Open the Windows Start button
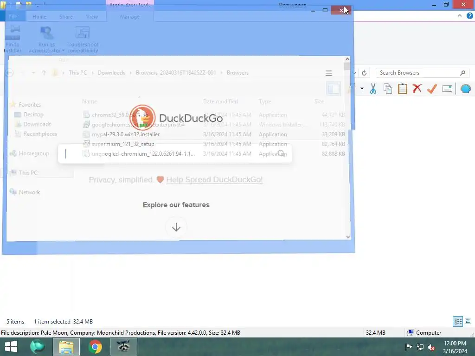 point(11,347)
